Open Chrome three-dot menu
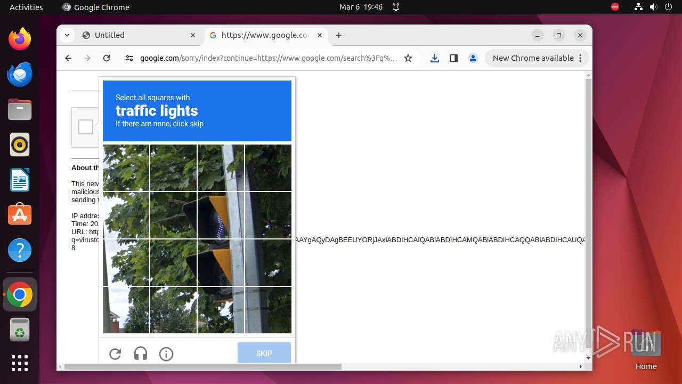Image resolution: width=682 pixels, height=384 pixels. (x=581, y=58)
